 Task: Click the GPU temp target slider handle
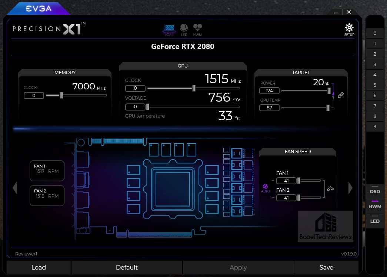point(328,108)
